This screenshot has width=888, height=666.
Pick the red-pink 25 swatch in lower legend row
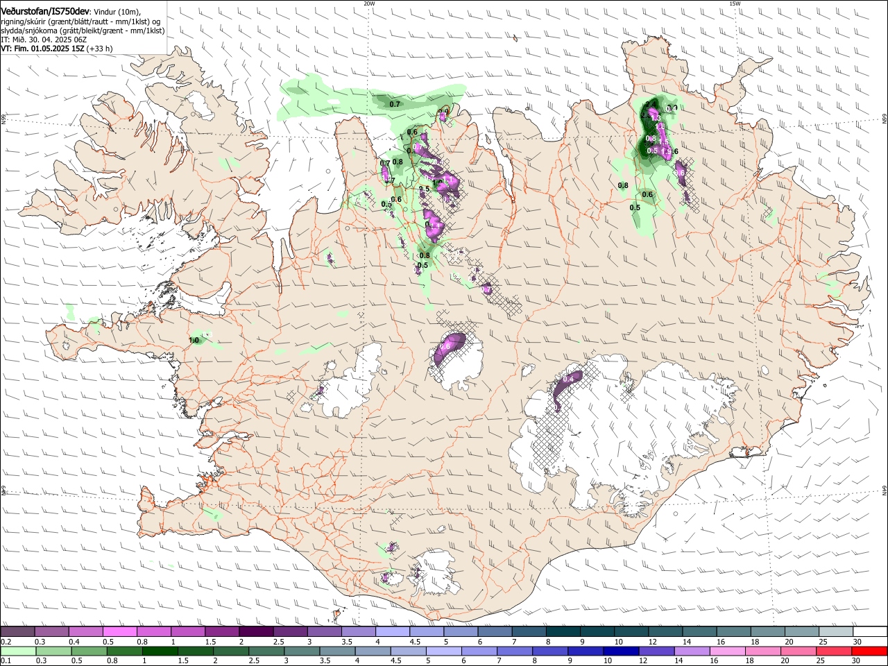(835, 651)
